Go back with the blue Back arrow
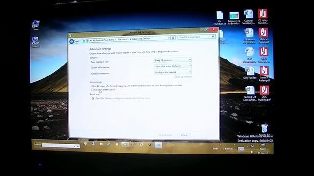Viewport: 314px width, 176px height. pyautogui.click(x=72, y=41)
